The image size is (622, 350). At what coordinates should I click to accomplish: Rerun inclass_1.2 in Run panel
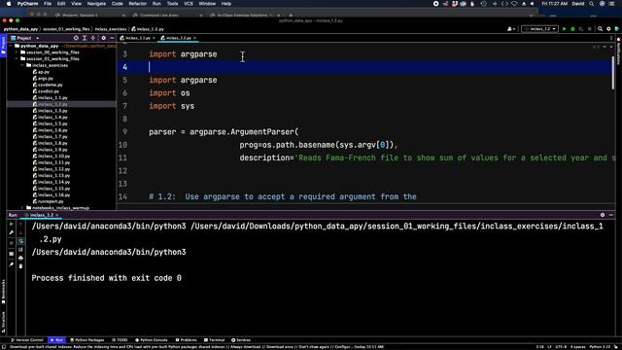tap(12, 225)
